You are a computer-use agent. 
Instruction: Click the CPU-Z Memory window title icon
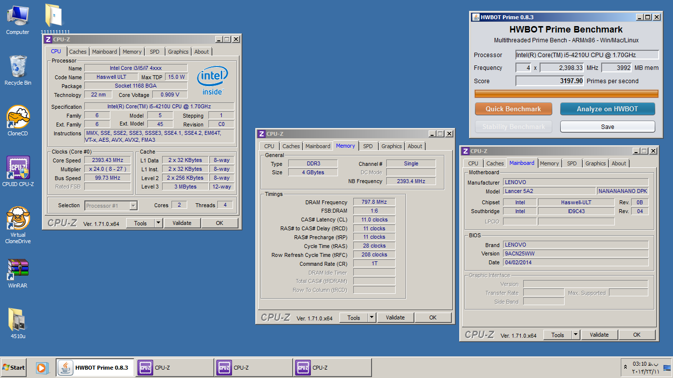[261, 134]
